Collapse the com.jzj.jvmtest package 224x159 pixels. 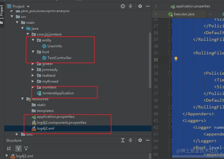point(28,34)
